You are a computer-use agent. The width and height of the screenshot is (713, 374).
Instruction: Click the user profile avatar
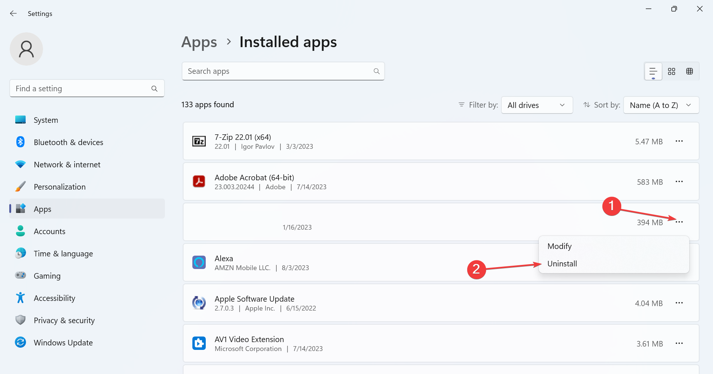26,49
